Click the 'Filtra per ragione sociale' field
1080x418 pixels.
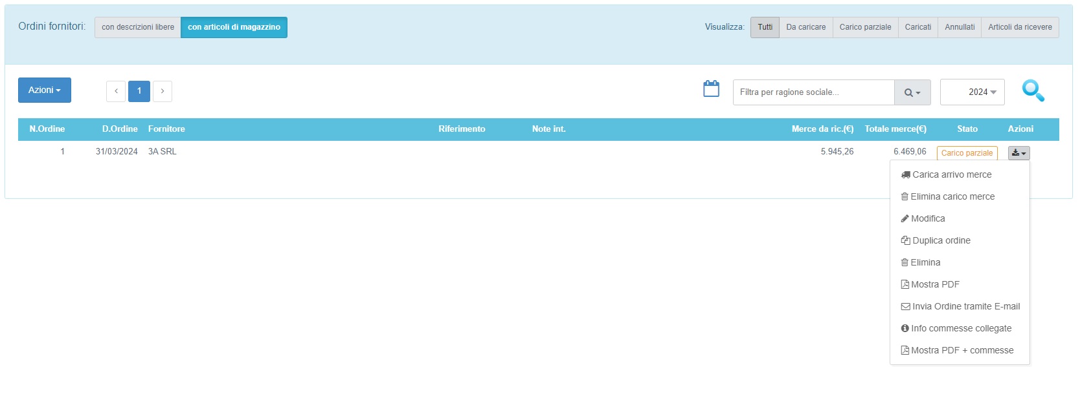click(x=813, y=92)
